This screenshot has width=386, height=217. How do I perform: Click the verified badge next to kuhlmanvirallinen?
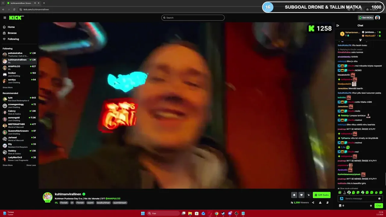(84, 194)
